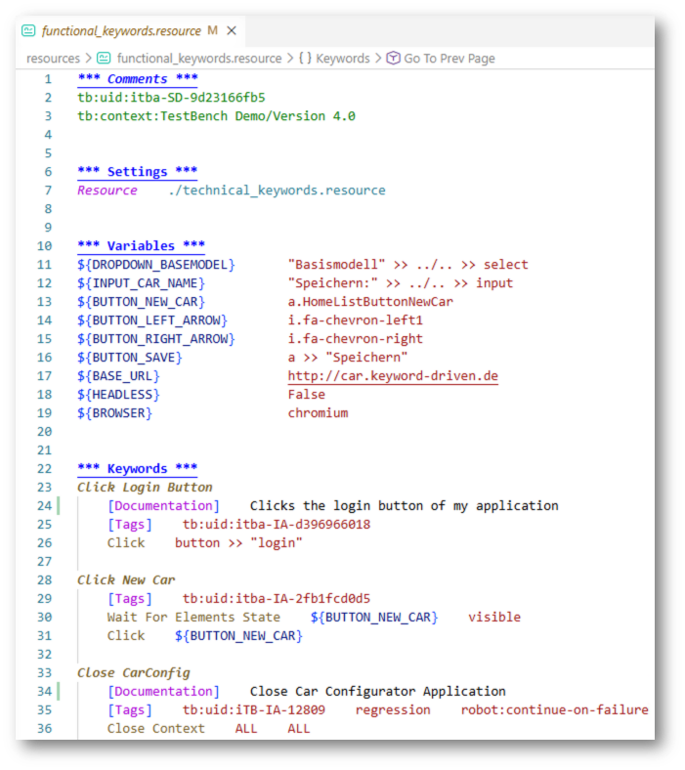
Task: Click the tb:uid:itba-IA-2fb1fcd0d5 tag
Action: point(277,599)
